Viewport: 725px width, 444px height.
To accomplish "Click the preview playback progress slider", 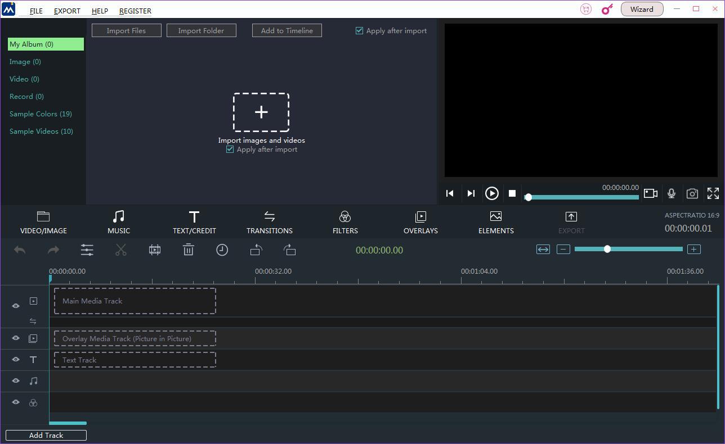I will pos(581,197).
